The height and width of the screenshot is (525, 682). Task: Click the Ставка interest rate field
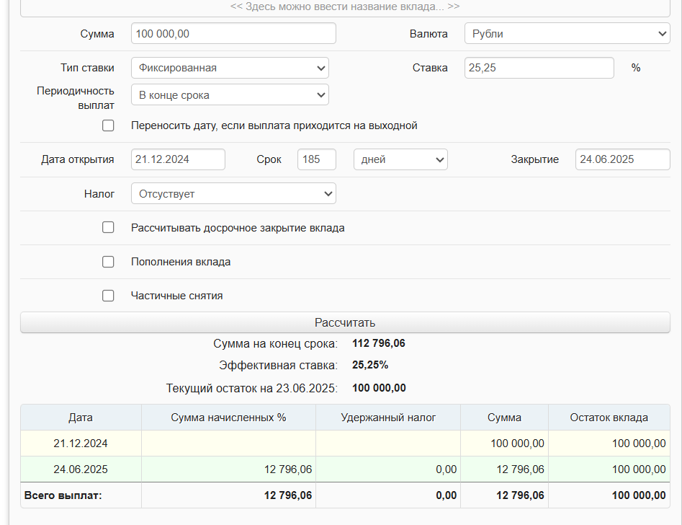click(x=539, y=68)
